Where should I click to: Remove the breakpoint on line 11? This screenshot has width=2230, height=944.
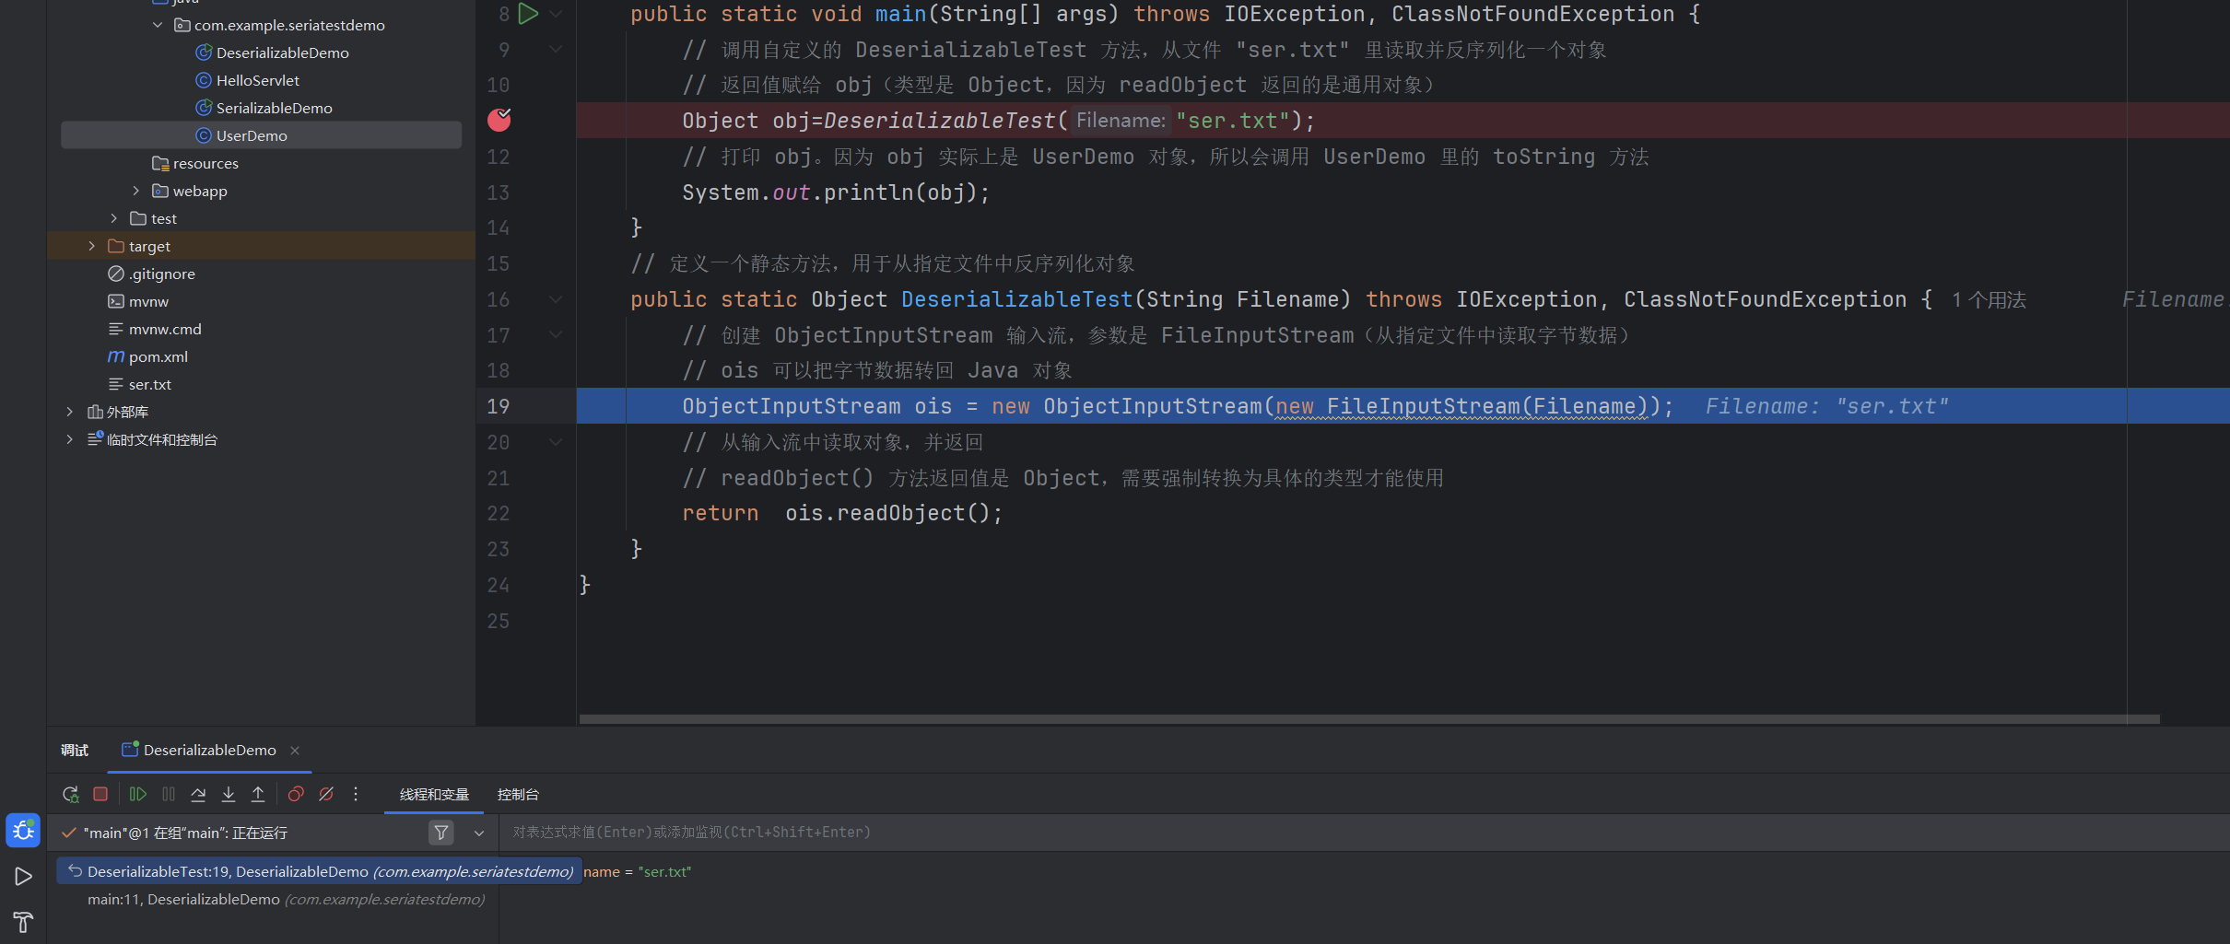(x=499, y=120)
